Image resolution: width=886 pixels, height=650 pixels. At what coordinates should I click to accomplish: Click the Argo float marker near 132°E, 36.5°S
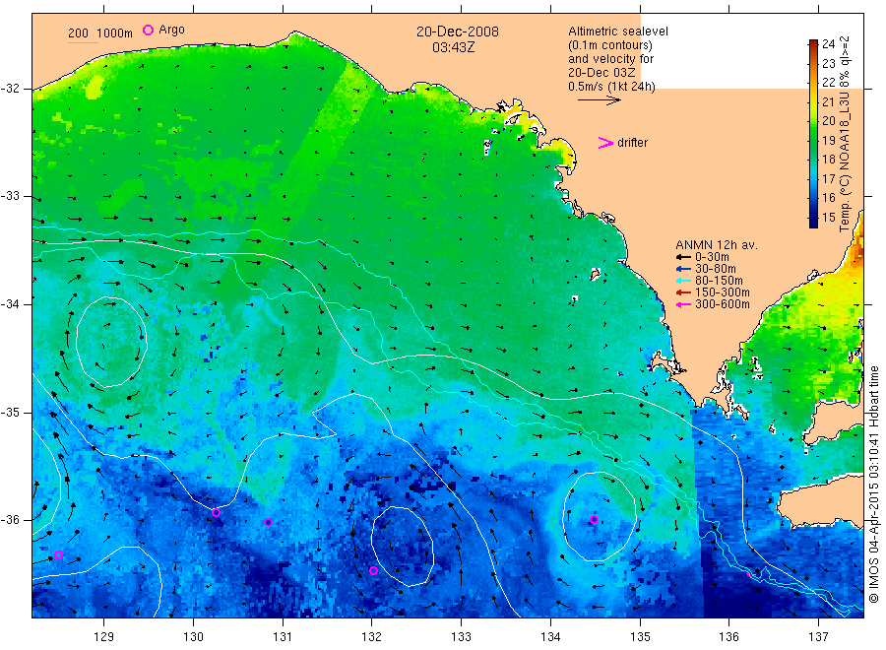373,571
